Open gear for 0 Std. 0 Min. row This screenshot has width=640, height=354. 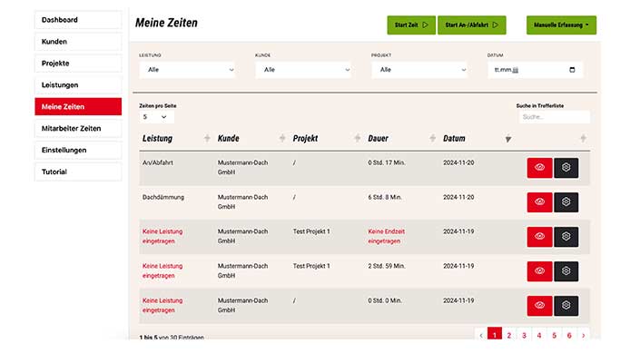[x=566, y=305]
